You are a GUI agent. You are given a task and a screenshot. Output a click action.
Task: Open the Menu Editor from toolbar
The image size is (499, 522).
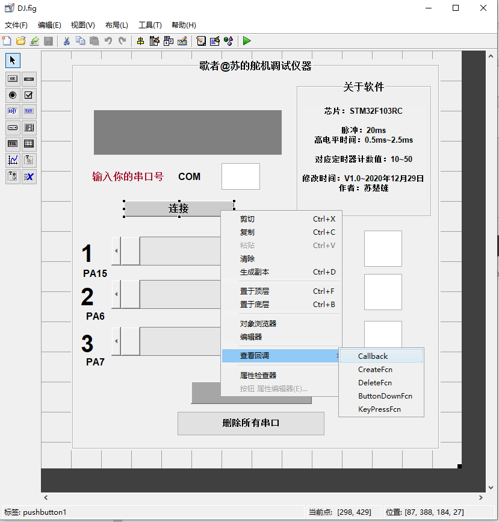pos(155,41)
